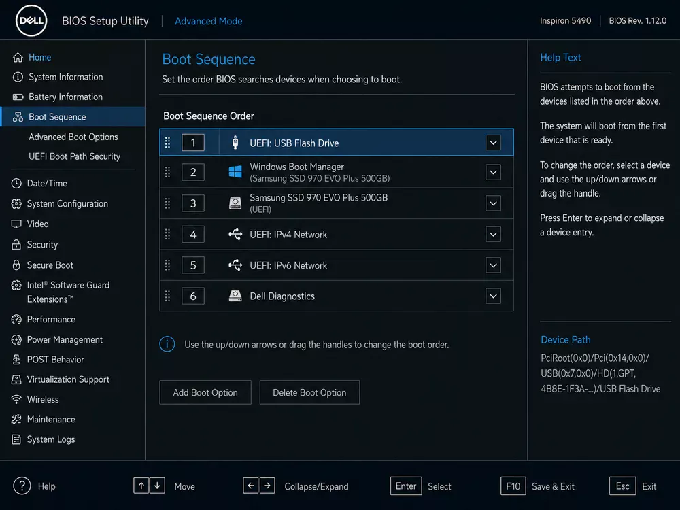Viewport: 680px width, 510px height.
Task: Click the Secure Boot lock icon
Action: click(16, 265)
